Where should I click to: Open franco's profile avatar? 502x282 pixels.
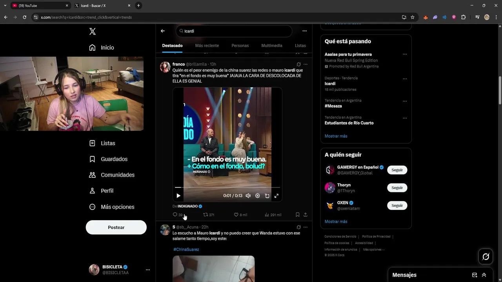[x=165, y=67]
